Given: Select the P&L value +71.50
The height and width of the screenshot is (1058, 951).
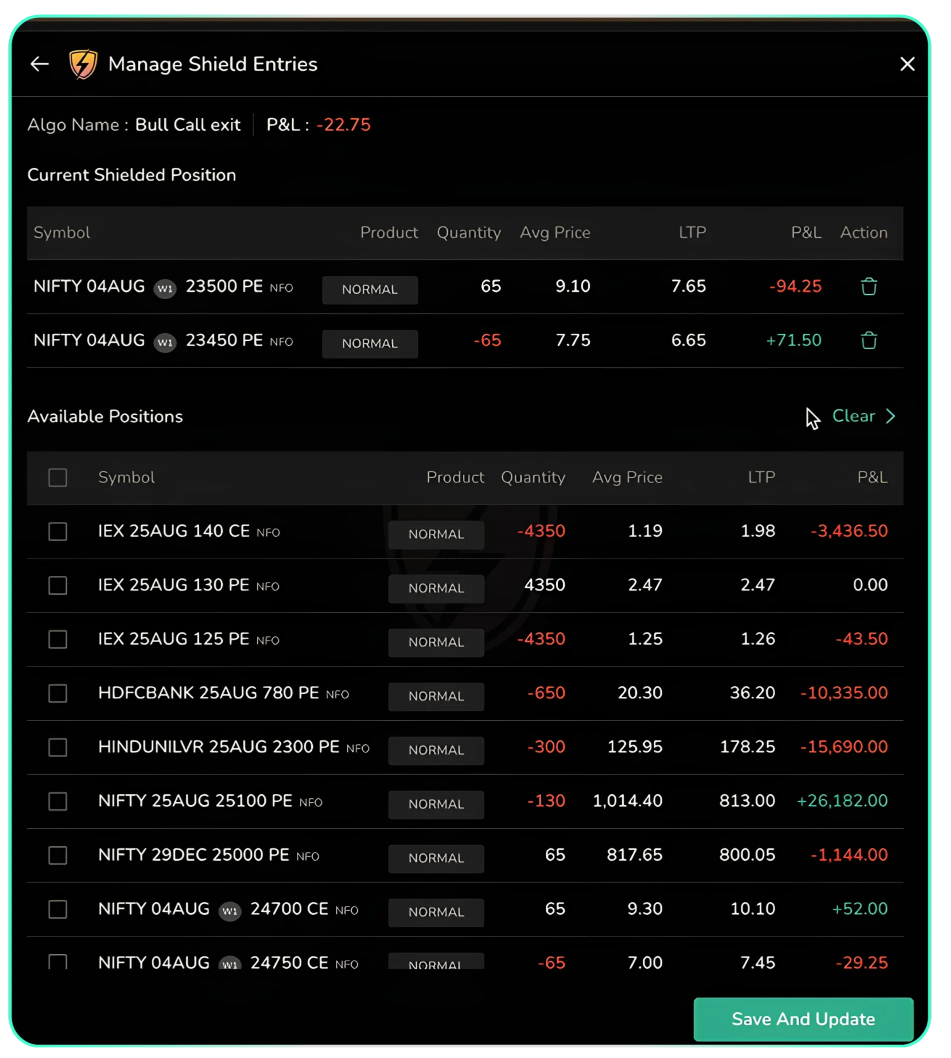Looking at the screenshot, I should pyautogui.click(x=794, y=340).
